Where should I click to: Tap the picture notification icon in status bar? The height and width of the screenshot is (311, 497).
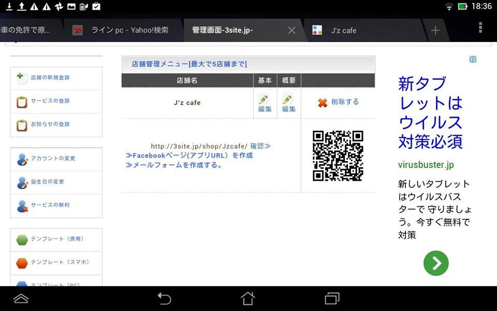point(71,6)
